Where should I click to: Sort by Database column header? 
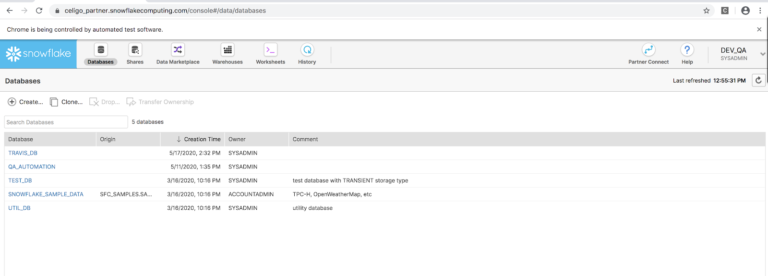coord(21,139)
